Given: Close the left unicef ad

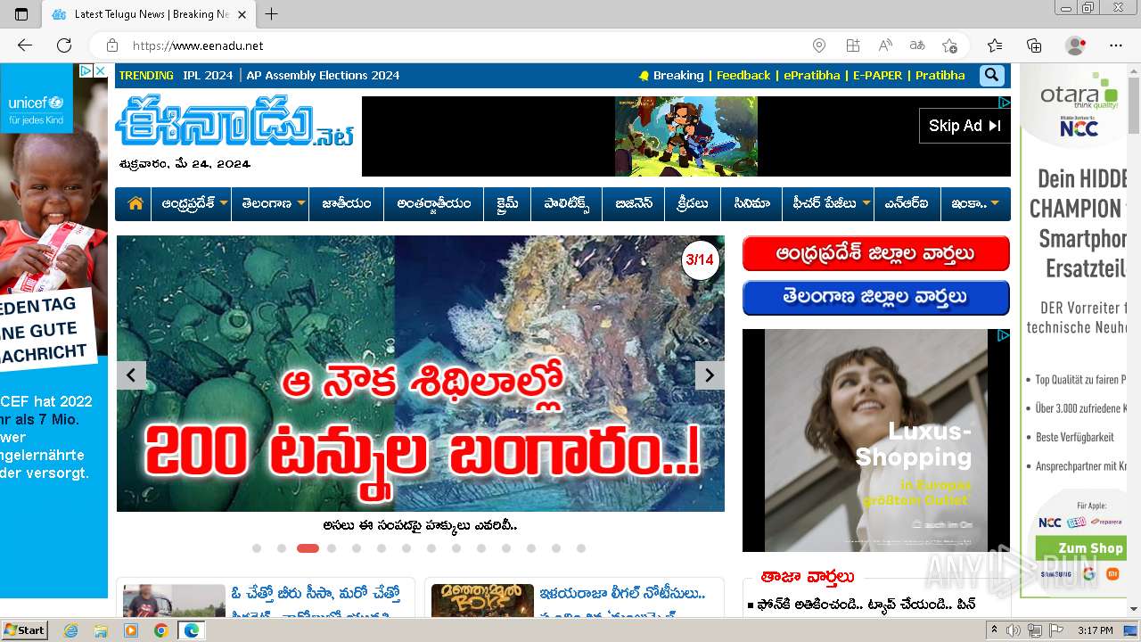Looking at the screenshot, I should (101, 70).
